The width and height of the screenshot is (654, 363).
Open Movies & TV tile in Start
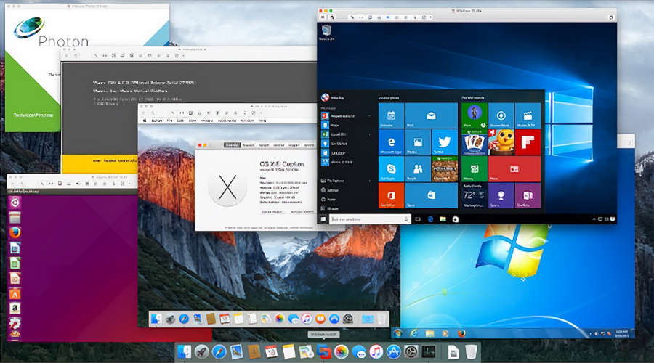[528, 116]
